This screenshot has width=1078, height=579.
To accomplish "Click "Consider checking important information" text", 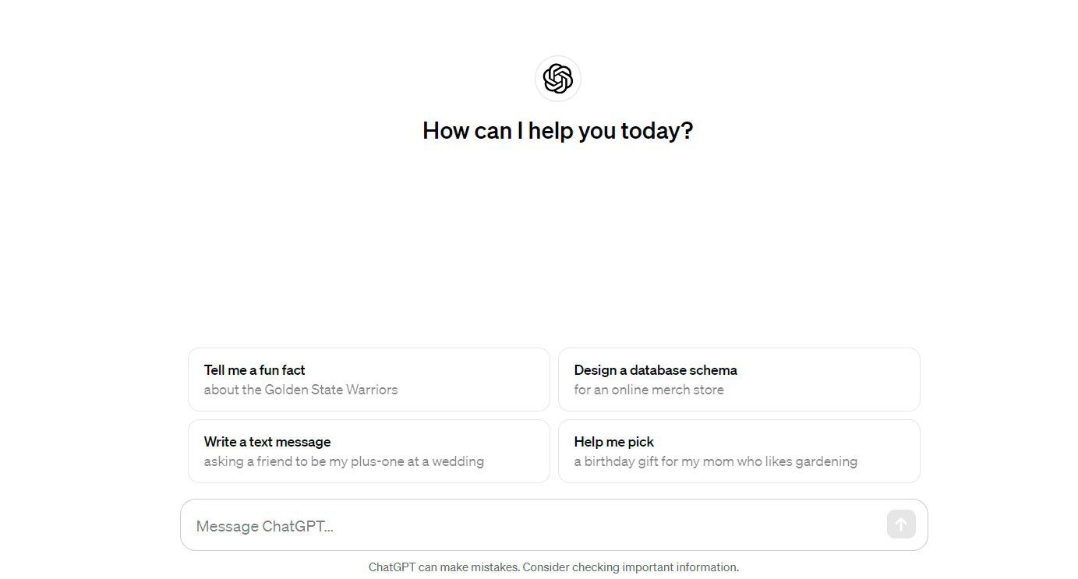I will (x=630, y=567).
